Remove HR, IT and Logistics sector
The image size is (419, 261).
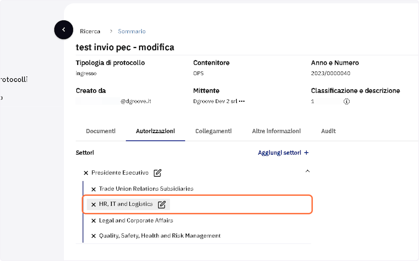[x=94, y=205]
